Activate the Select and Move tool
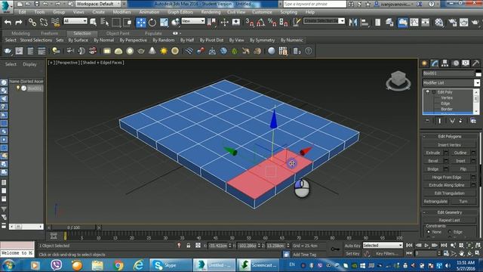 (141, 22)
